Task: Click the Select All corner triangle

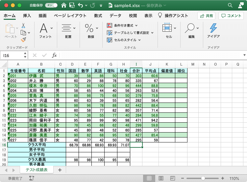Action: [4, 64]
